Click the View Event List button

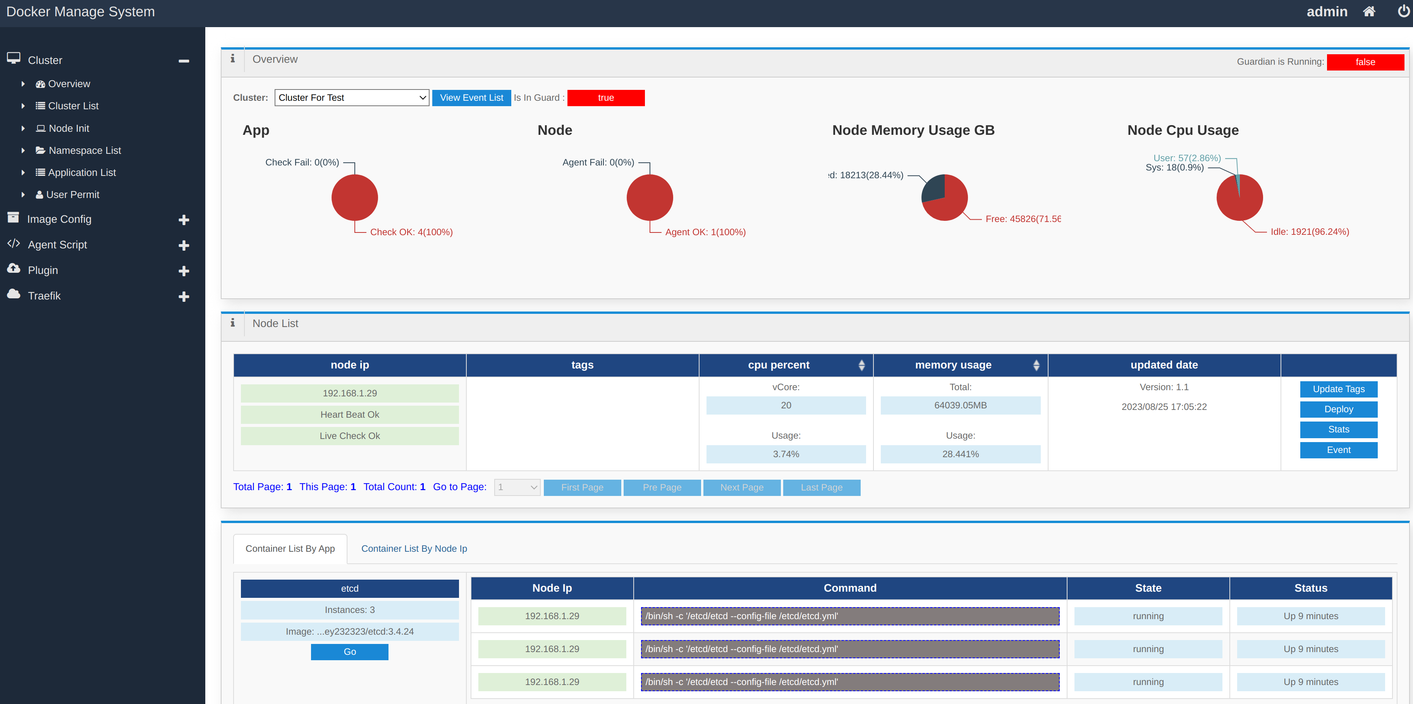pyautogui.click(x=471, y=98)
